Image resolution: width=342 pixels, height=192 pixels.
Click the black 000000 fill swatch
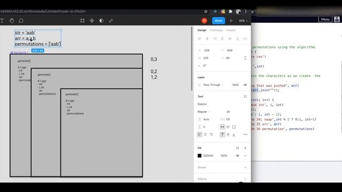coord(199,156)
